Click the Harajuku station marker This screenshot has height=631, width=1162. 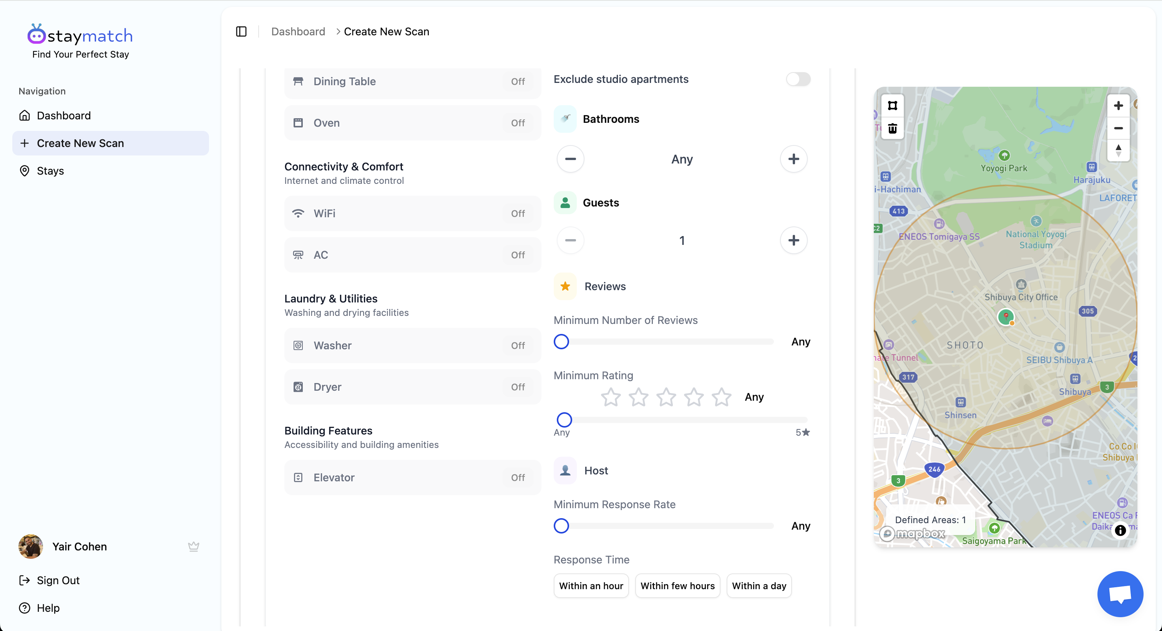click(1092, 167)
